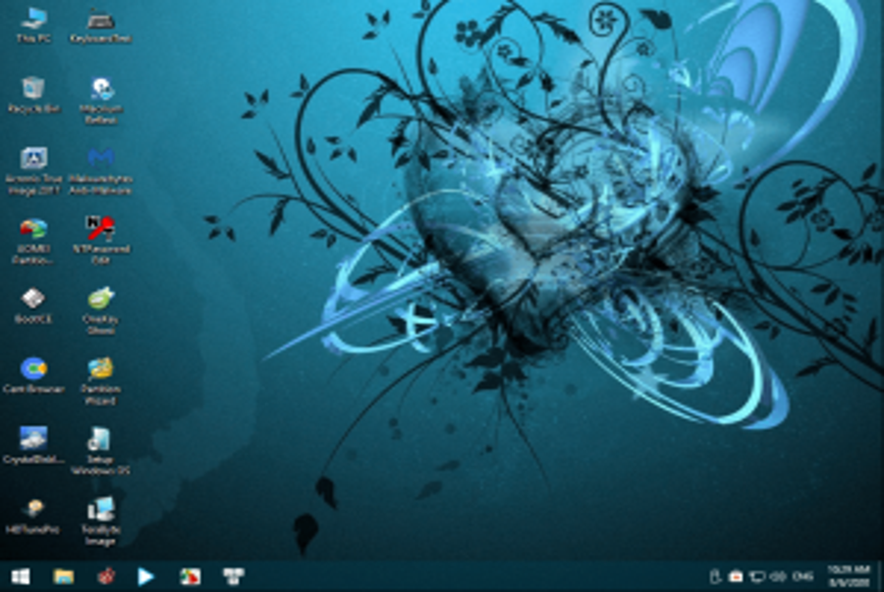Open Malwarebytes Anti-Malware shortcut
This screenshot has width=884, height=592.
[x=101, y=171]
